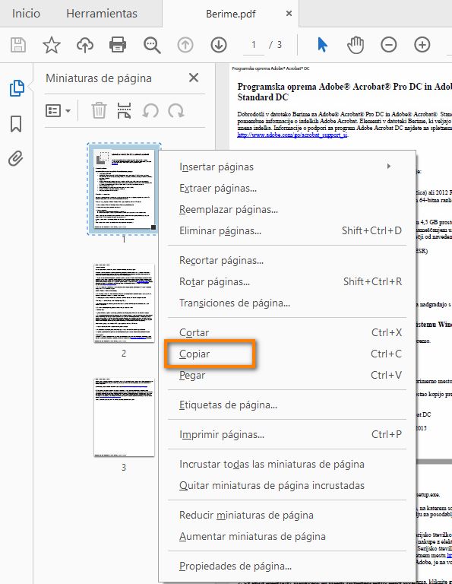The width and height of the screenshot is (452, 584).
Task: Zoom out with the minus icon
Action: (388, 45)
